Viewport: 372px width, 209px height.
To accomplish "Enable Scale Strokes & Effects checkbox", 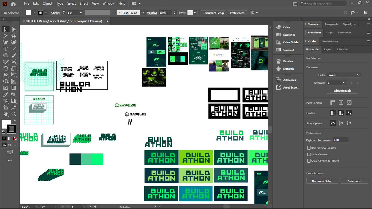I will click(x=309, y=161).
